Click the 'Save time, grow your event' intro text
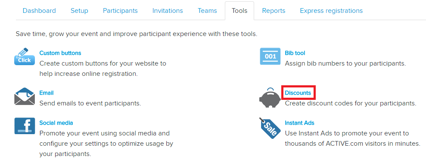The image size is (426, 162). pyautogui.click(x=137, y=34)
